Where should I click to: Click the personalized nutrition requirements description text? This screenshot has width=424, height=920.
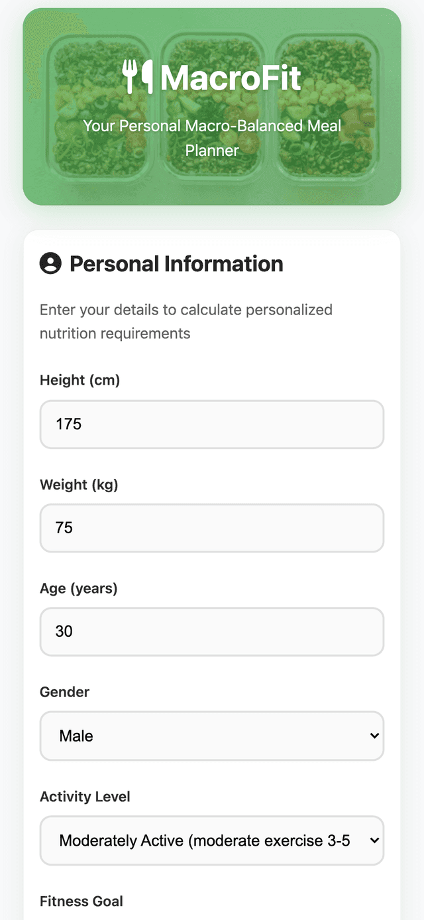point(186,322)
